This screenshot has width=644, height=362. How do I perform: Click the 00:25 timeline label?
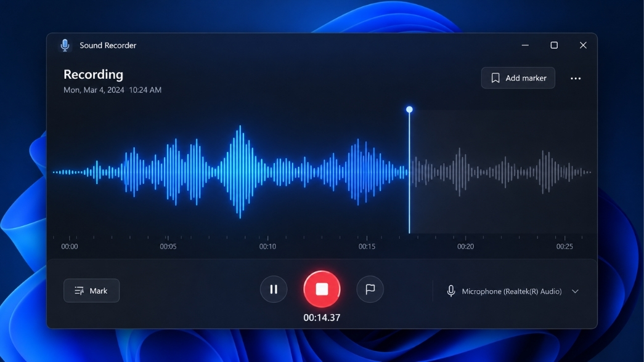(565, 246)
